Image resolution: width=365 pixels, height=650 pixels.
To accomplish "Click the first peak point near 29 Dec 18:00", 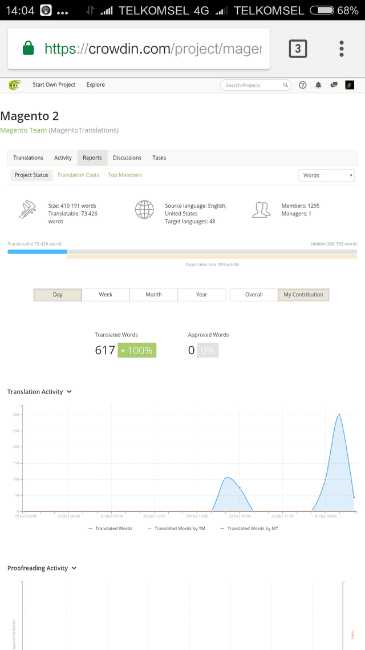I will 225,478.
